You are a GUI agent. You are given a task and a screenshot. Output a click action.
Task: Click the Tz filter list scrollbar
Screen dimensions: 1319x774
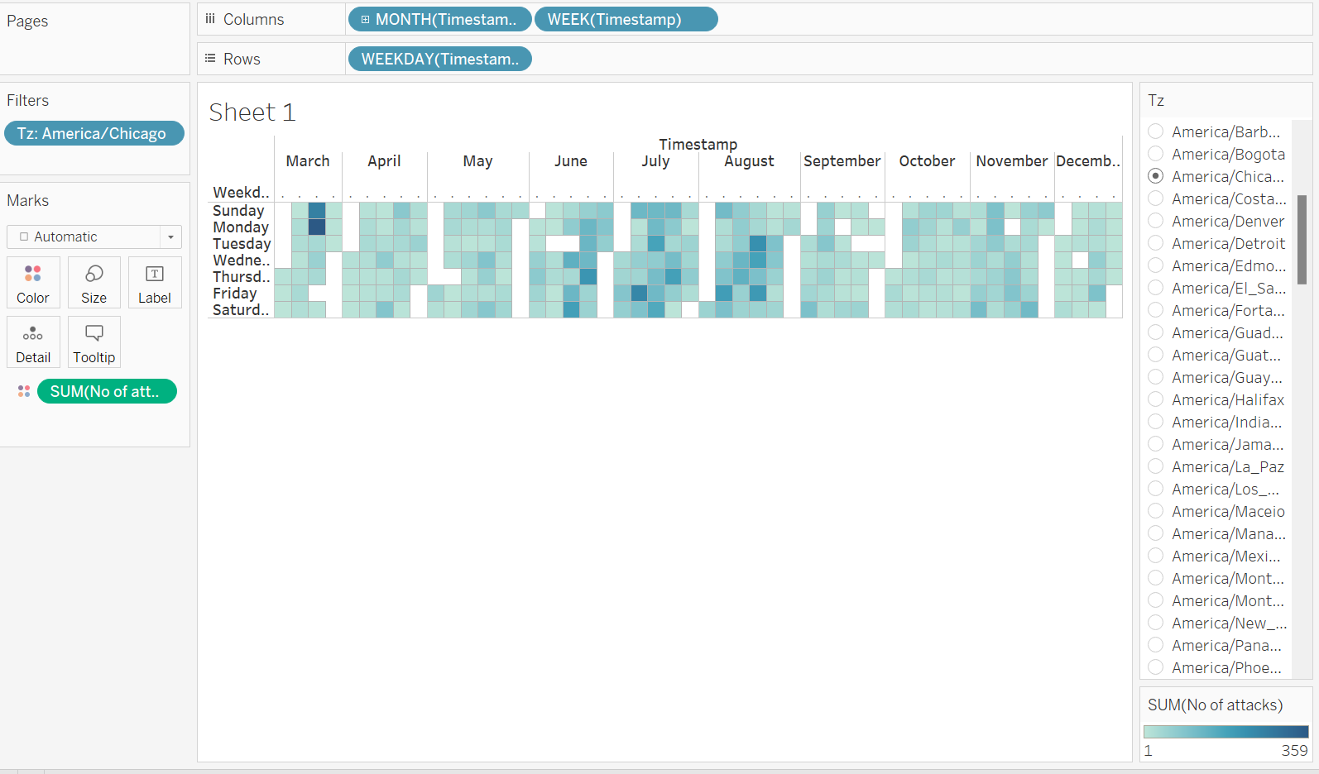(x=1302, y=240)
